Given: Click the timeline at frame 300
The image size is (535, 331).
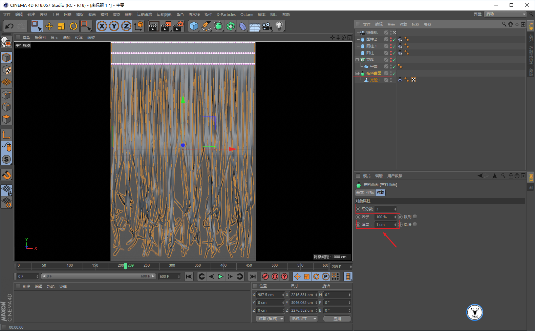Looking at the screenshot, I should point(172,266).
